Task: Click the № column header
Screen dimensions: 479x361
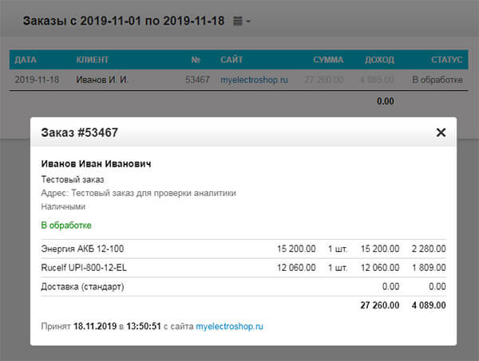Action: pos(195,60)
